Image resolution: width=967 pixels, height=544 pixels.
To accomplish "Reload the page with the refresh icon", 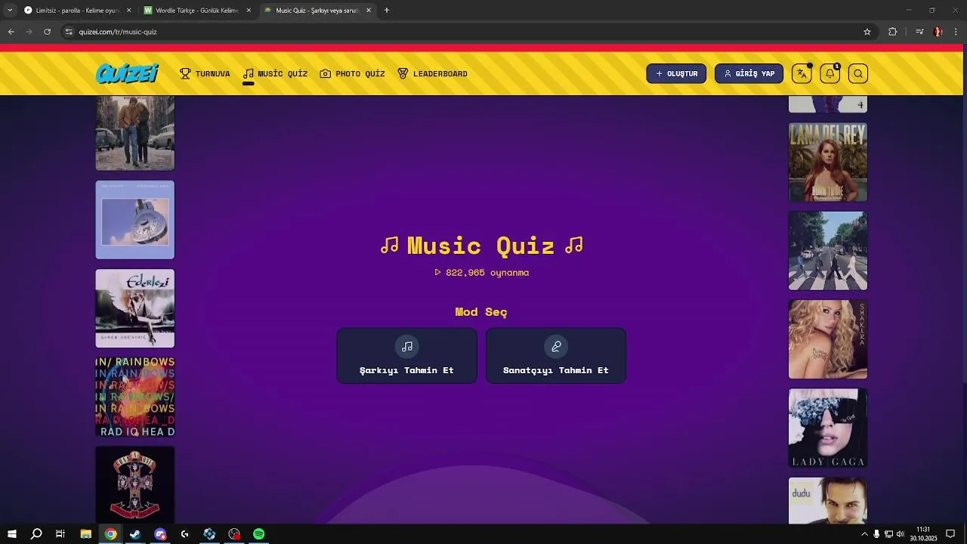I will click(x=47, y=32).
